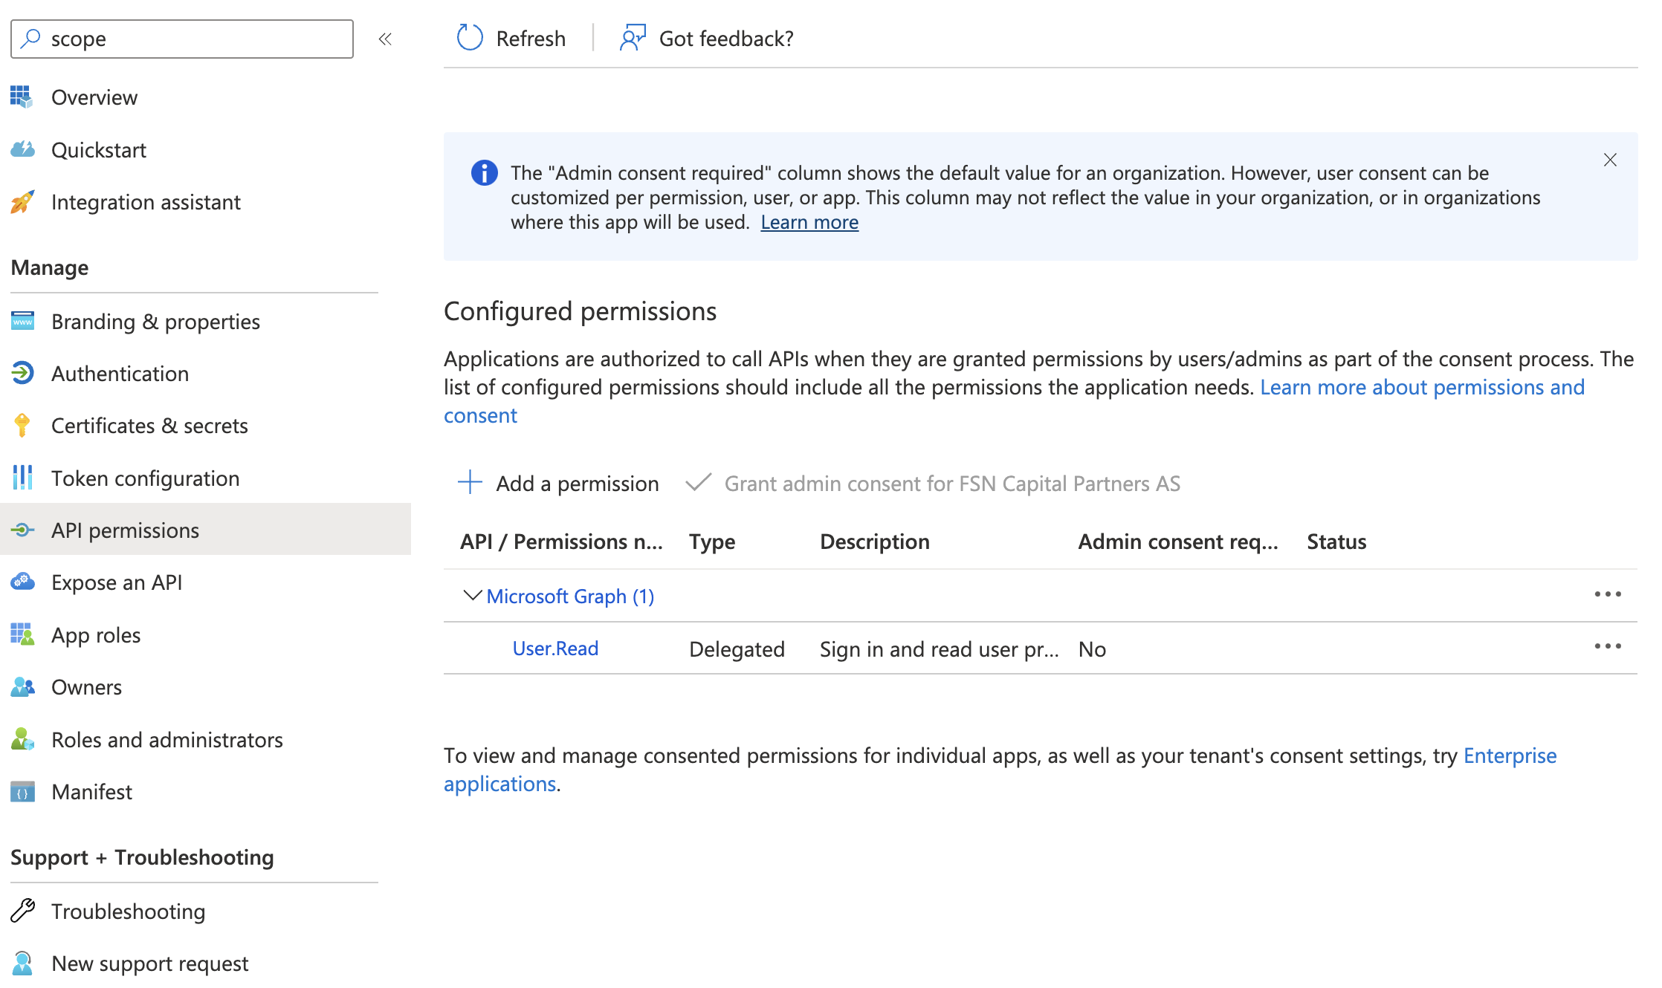This screenshot has height=988, width=1662.
Task: Expand Microsoft Graph permissions group
Action: pyautogui.click(x=471, y=595)
